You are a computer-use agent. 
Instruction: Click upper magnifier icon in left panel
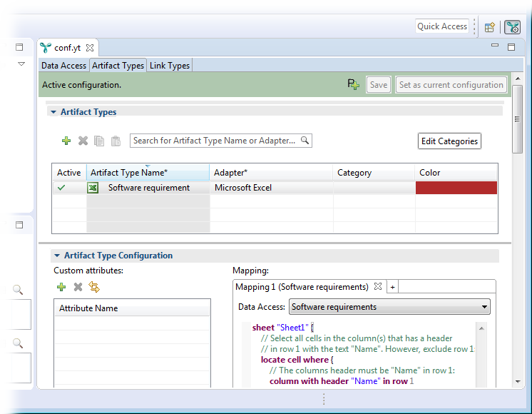point(18,290)
